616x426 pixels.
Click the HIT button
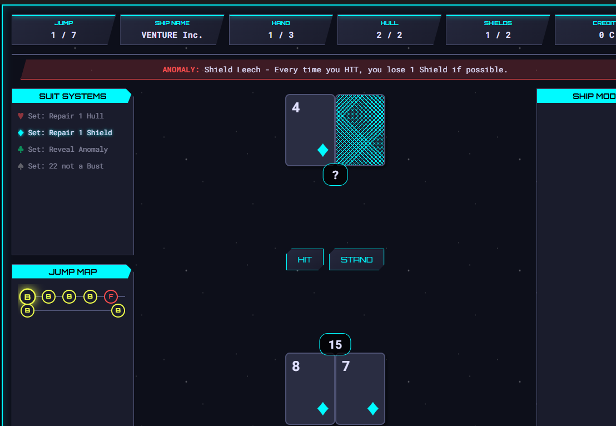click(x=305, y=259)
